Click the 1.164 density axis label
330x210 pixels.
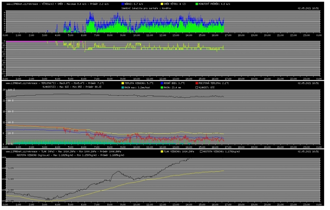pos(11,190)
